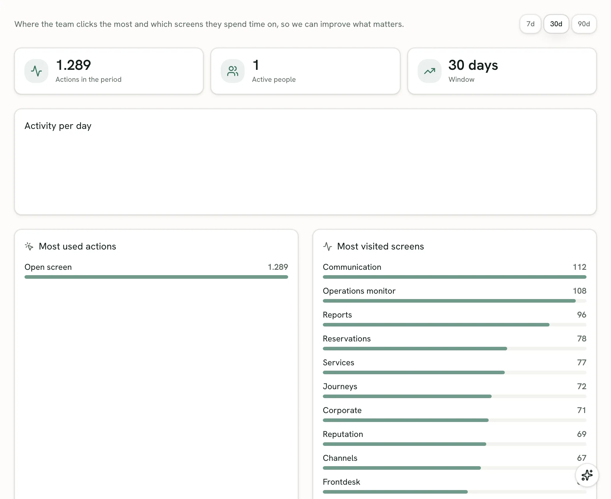Click the Channels usage bar
Image resolution: width=611 pixels, height=499 pixels.
[x=455, y=468]
